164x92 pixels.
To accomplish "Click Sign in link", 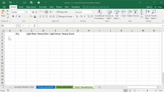I will (x=149, y=7).
